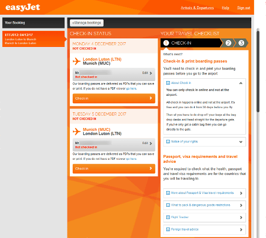Viewport: 266px width, 238px height.
Task: Click info icon beside Notice of your rights
Action: click(x=168, y=141)
